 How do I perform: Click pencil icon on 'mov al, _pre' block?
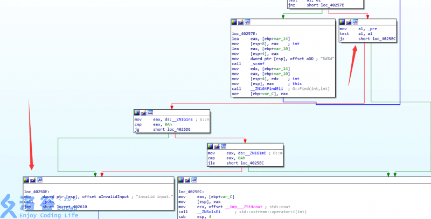click(x=349, y=22)
